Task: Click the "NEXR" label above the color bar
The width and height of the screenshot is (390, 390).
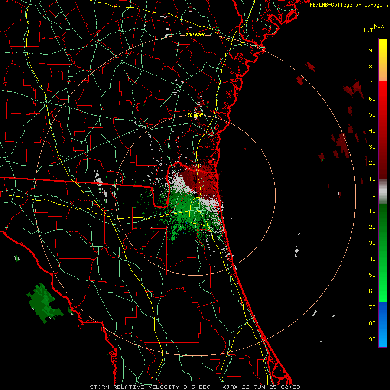Action: [381, 26]
